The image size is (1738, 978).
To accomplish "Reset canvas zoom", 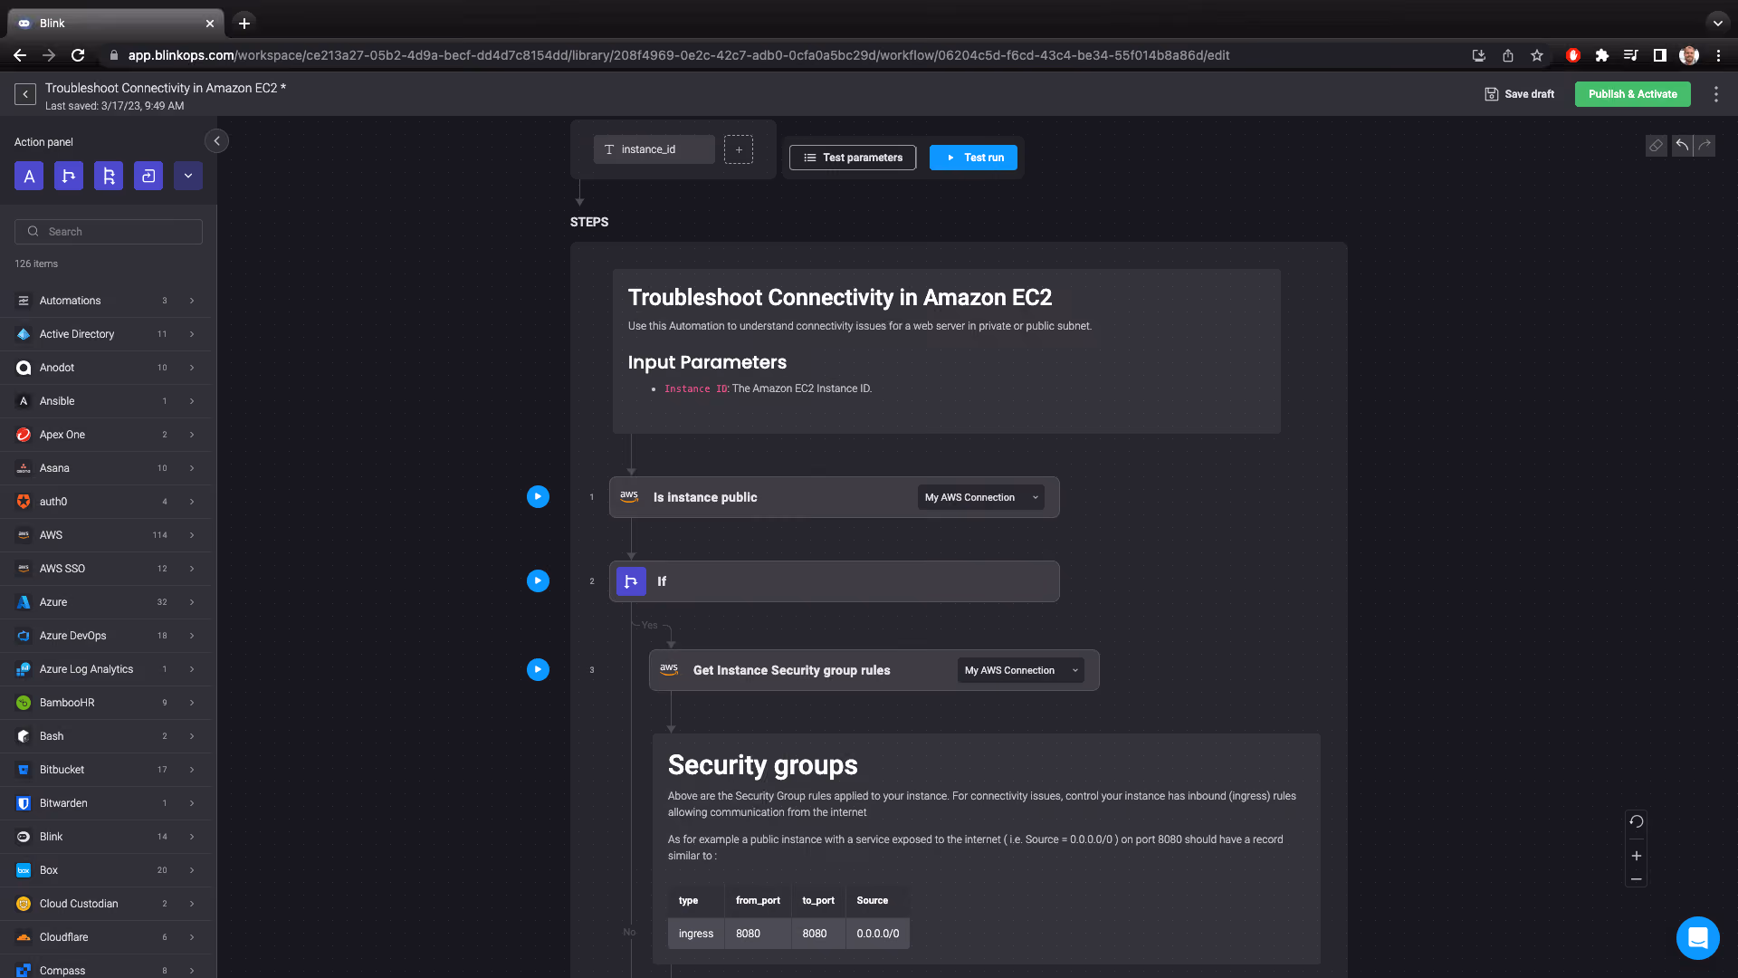I will (x=1636, y=822).
